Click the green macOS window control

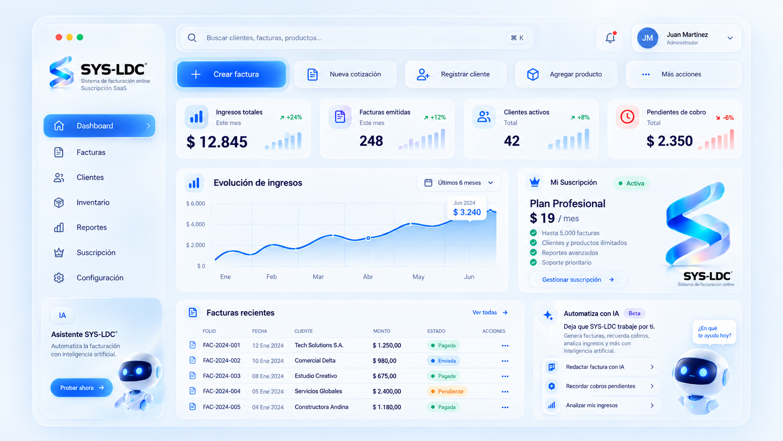(80, 37)
